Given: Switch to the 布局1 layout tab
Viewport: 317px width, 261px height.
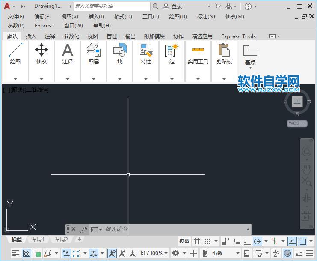Looking at the screenshot, I should coord(38,240).
